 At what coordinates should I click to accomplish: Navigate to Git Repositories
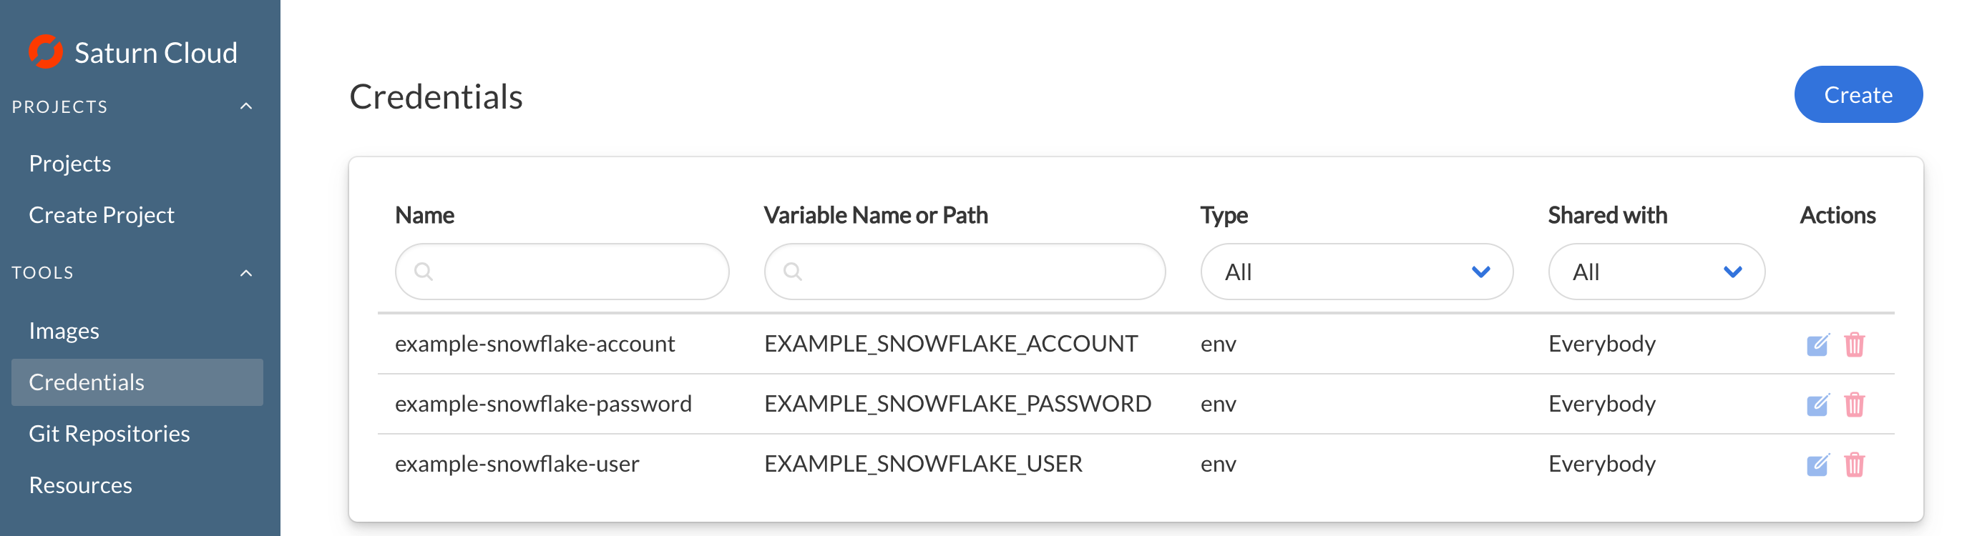coord(109,434)
